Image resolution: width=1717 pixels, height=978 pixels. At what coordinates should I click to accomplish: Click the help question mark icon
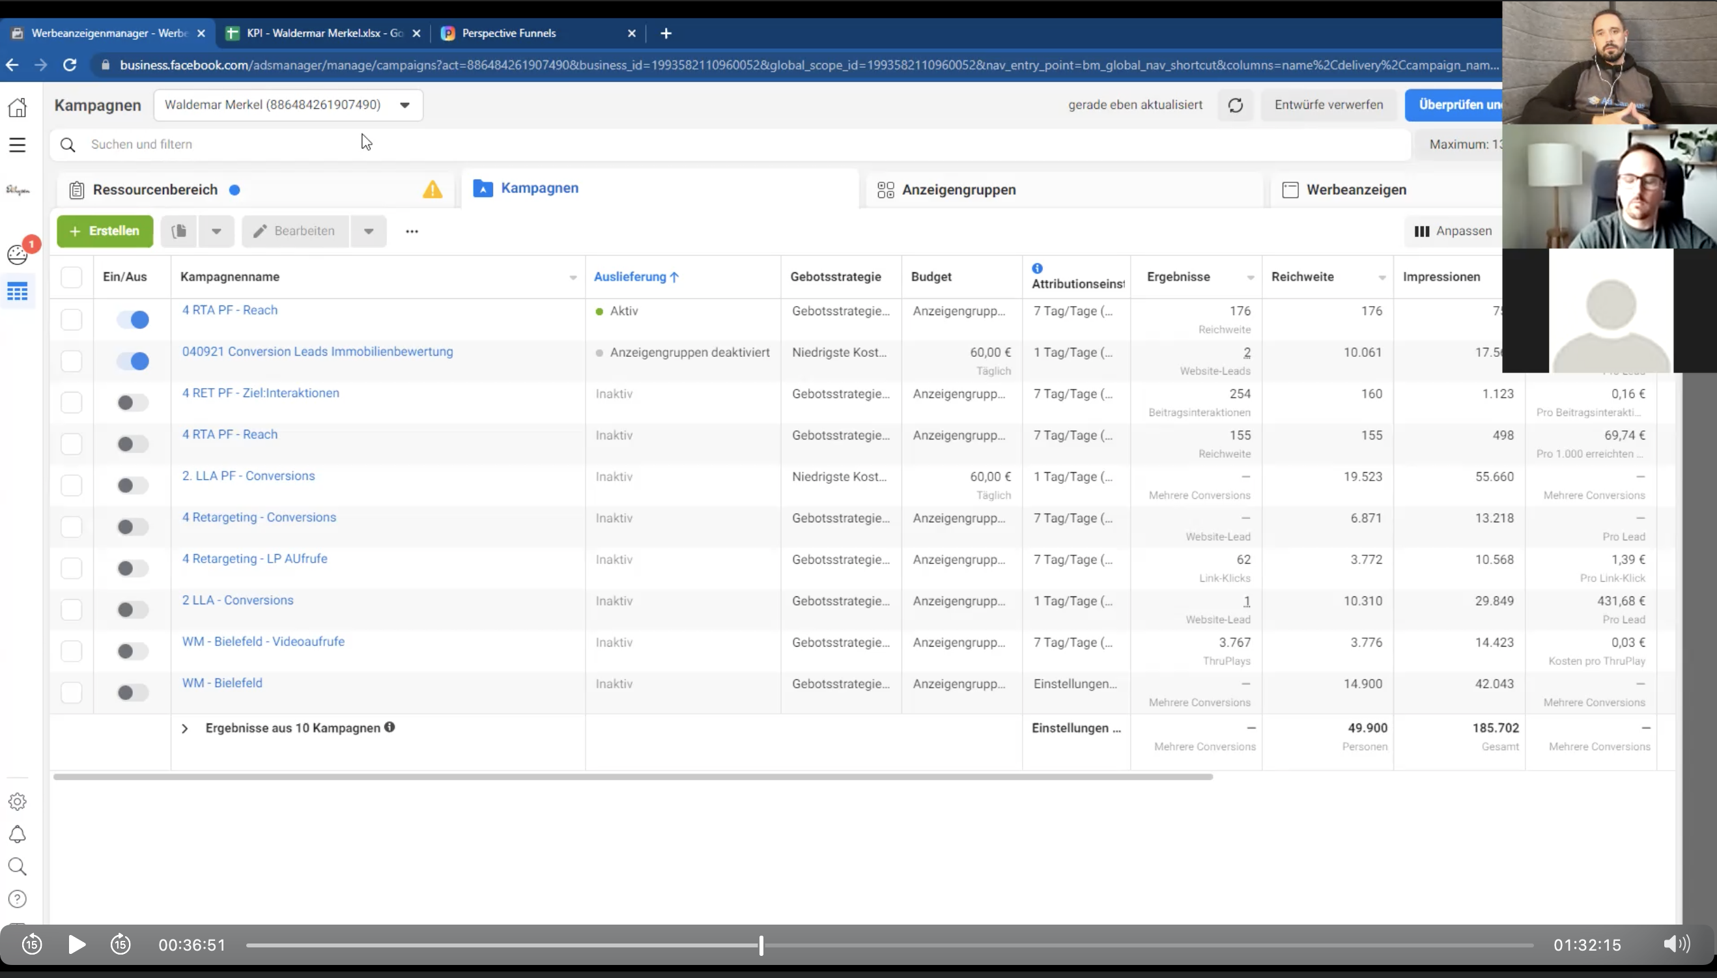pos(18,899)
